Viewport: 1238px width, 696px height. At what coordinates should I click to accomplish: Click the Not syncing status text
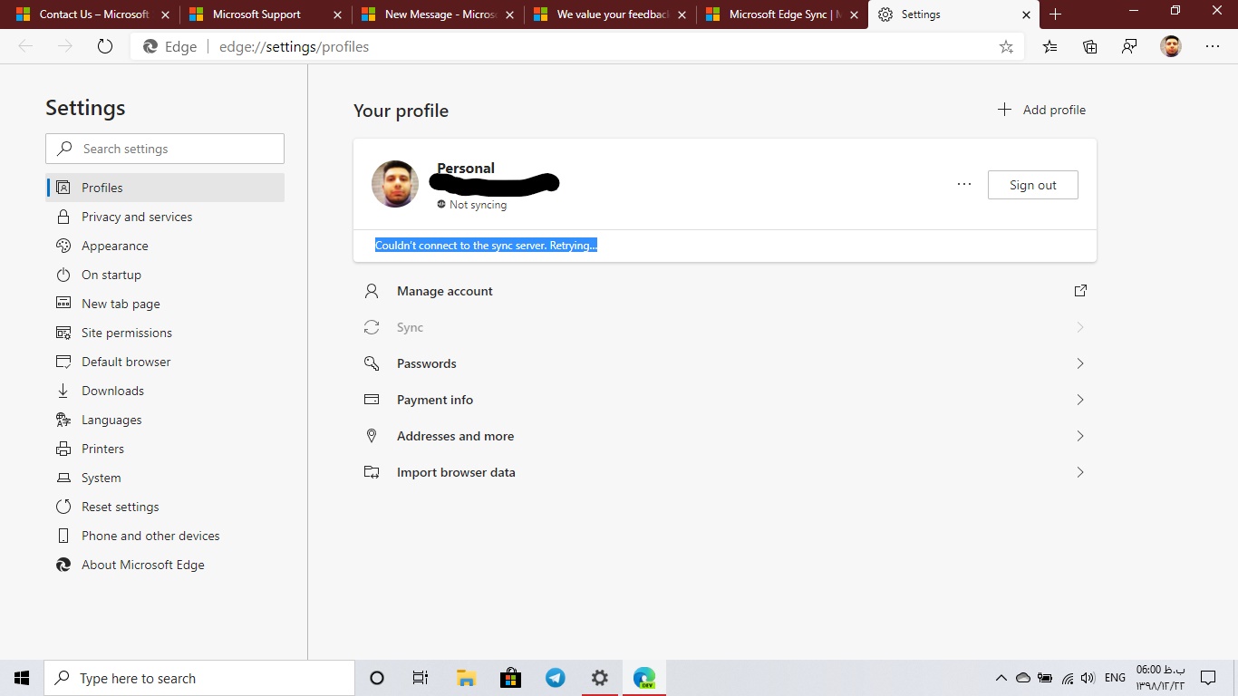click(x=478, y=205)
